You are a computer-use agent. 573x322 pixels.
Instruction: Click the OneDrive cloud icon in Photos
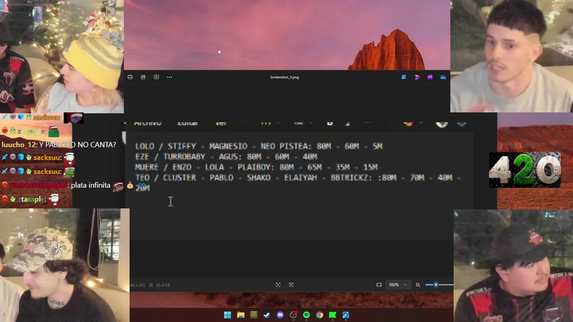coord(443,77)
